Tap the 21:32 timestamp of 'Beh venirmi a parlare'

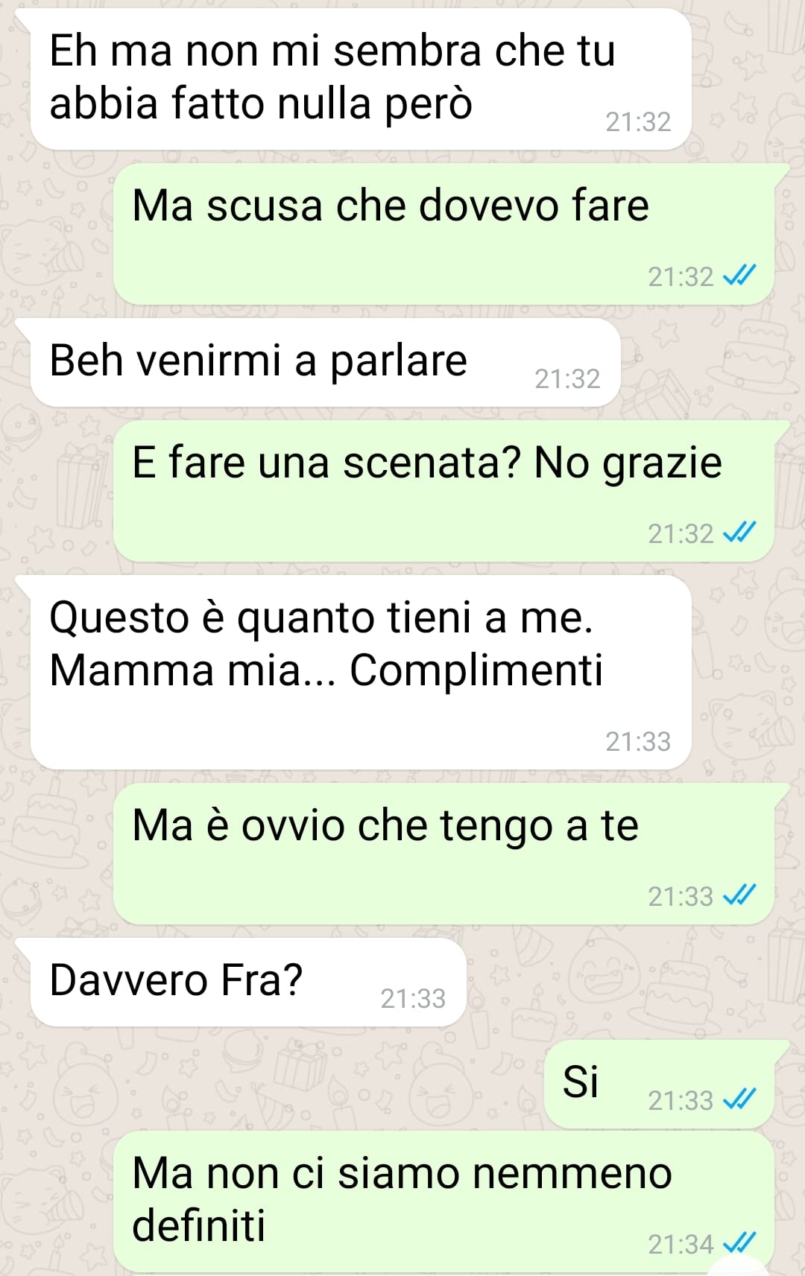coord(567,379)
